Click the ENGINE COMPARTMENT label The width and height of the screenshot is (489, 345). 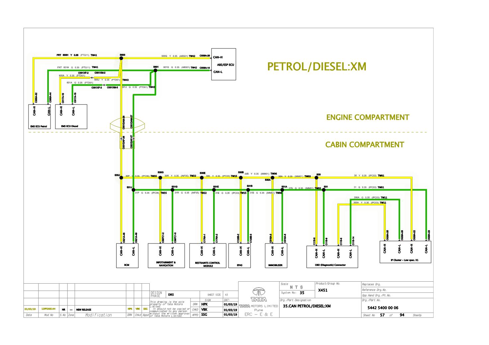(x=368, y=117)
